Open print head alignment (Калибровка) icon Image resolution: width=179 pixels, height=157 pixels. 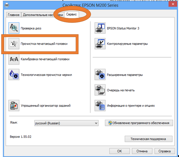tap(14, 59)
